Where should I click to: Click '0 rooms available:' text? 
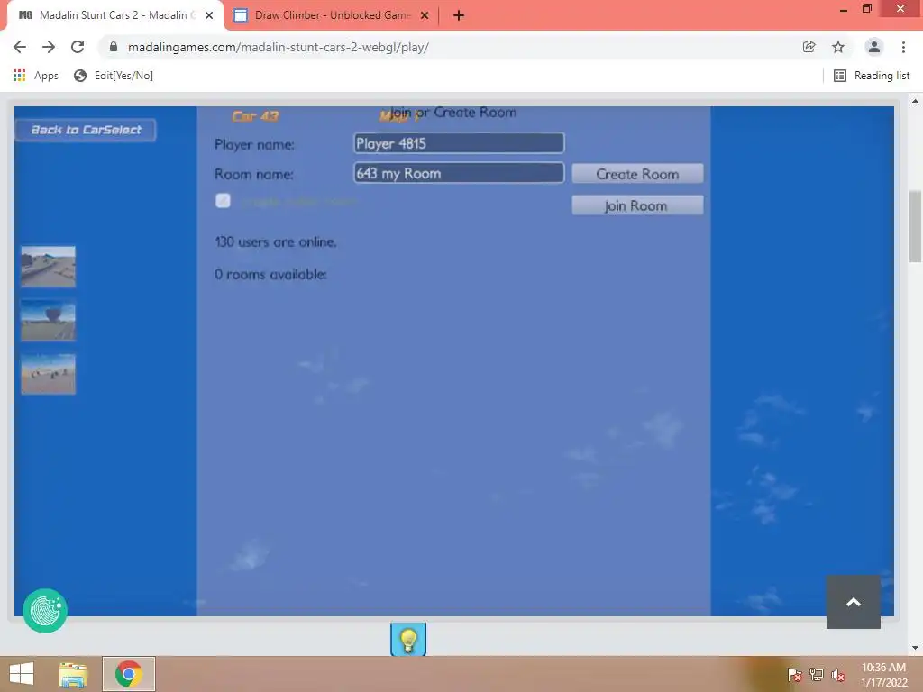270,274
